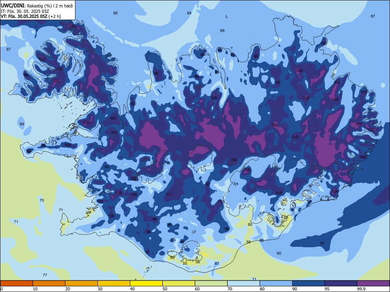Click the light green 60–70 legend swatch
390x292 pixels.
tap(211, 283)
